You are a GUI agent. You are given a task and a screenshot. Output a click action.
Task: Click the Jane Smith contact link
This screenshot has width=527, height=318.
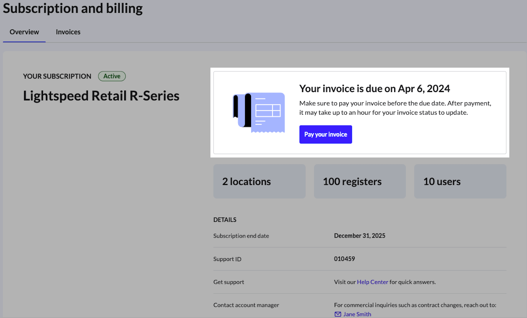[357, 314]
